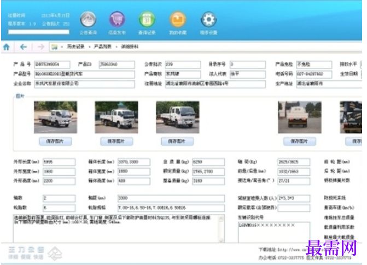Open the 公告查询 announcement query icon

tap(88, 20)
